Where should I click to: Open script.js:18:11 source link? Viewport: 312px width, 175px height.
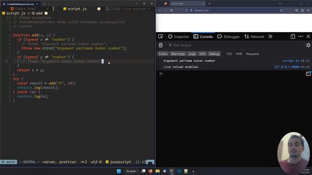(x=296, y=61)
